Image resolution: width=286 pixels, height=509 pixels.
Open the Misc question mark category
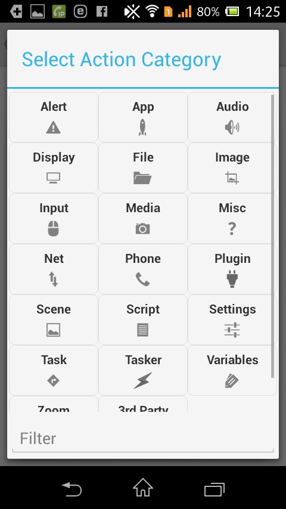(232, 219)
